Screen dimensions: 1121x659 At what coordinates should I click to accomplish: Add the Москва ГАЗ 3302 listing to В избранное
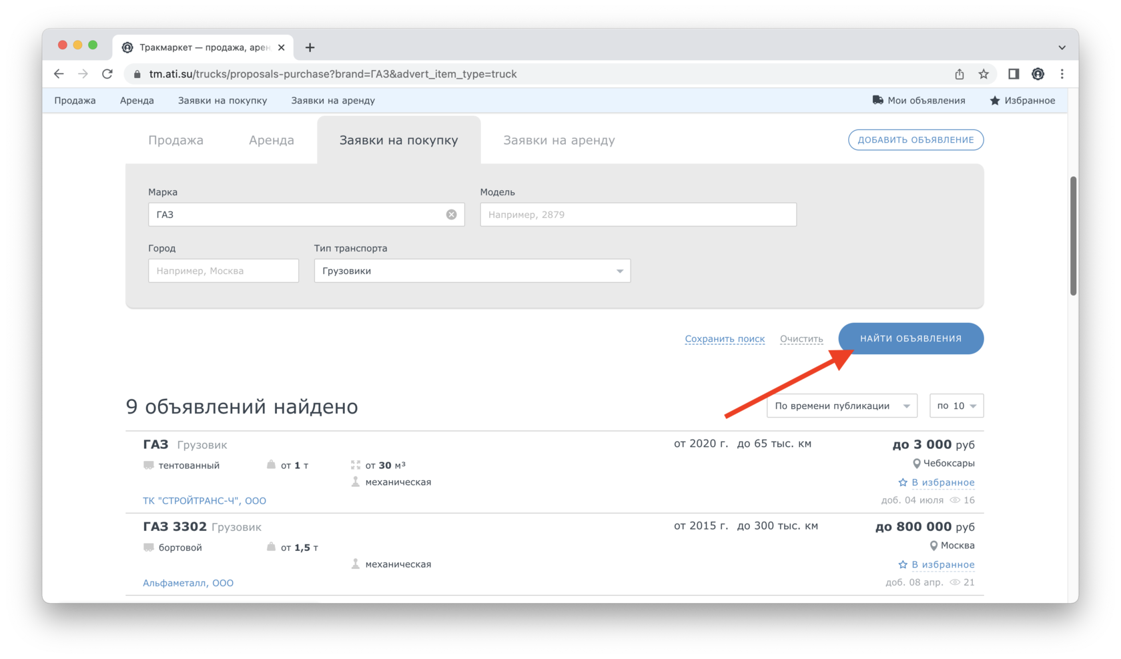(x=936, y=564)
